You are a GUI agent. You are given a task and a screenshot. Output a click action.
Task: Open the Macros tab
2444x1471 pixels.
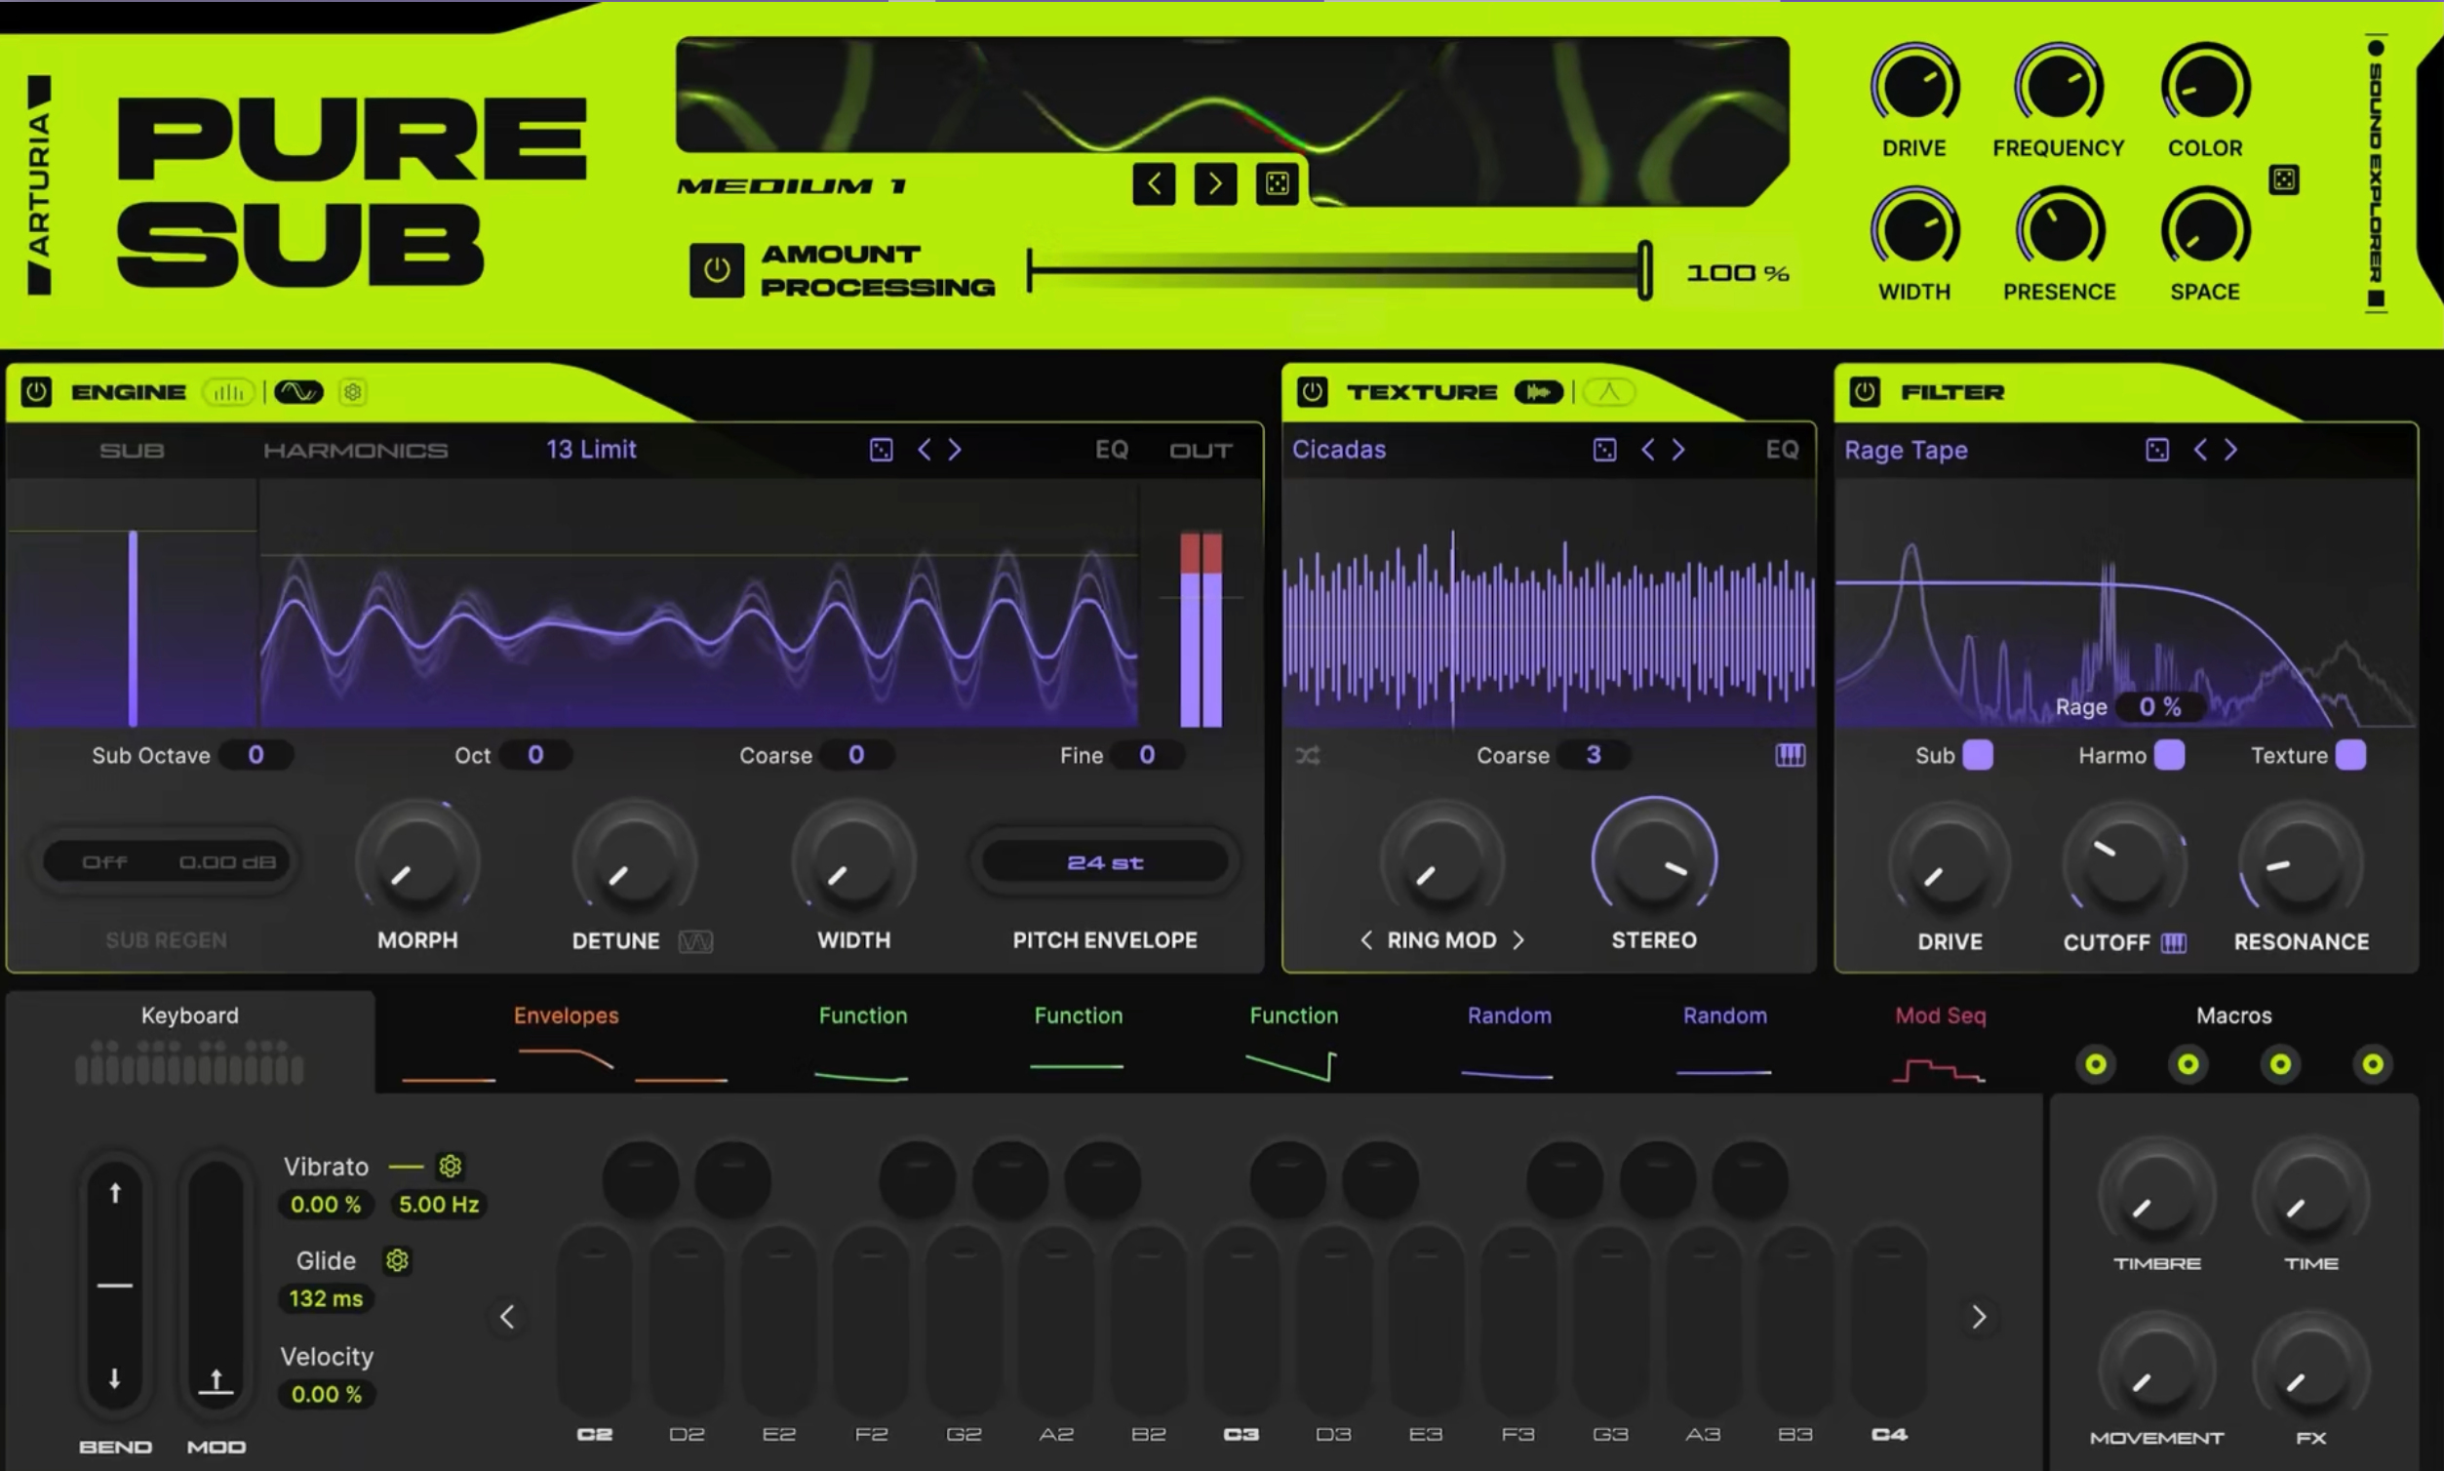point(2234,1042)
